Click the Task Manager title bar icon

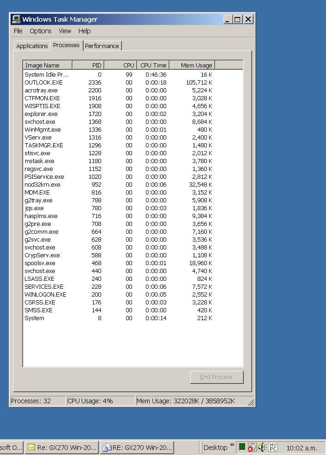pyautogui.click(x=16, y=19)
